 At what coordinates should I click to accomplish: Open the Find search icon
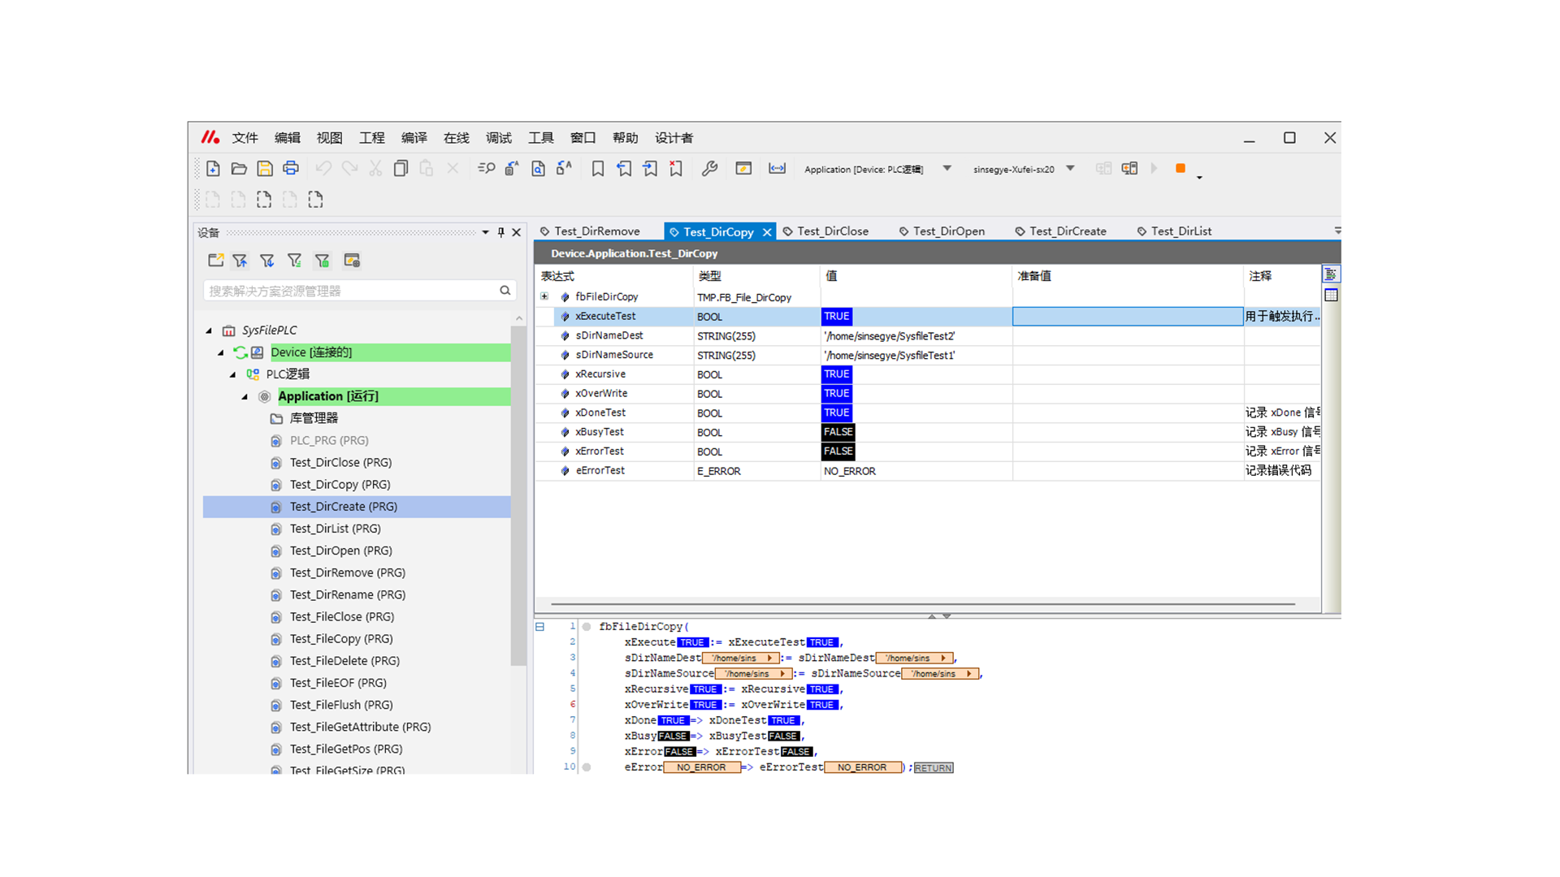tap(486, 168)
